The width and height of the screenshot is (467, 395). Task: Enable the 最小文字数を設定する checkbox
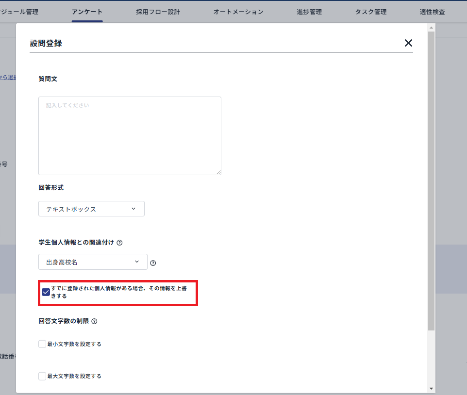(42, 344)
